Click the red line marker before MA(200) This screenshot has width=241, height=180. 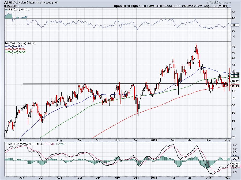click(x=6, y=49)
